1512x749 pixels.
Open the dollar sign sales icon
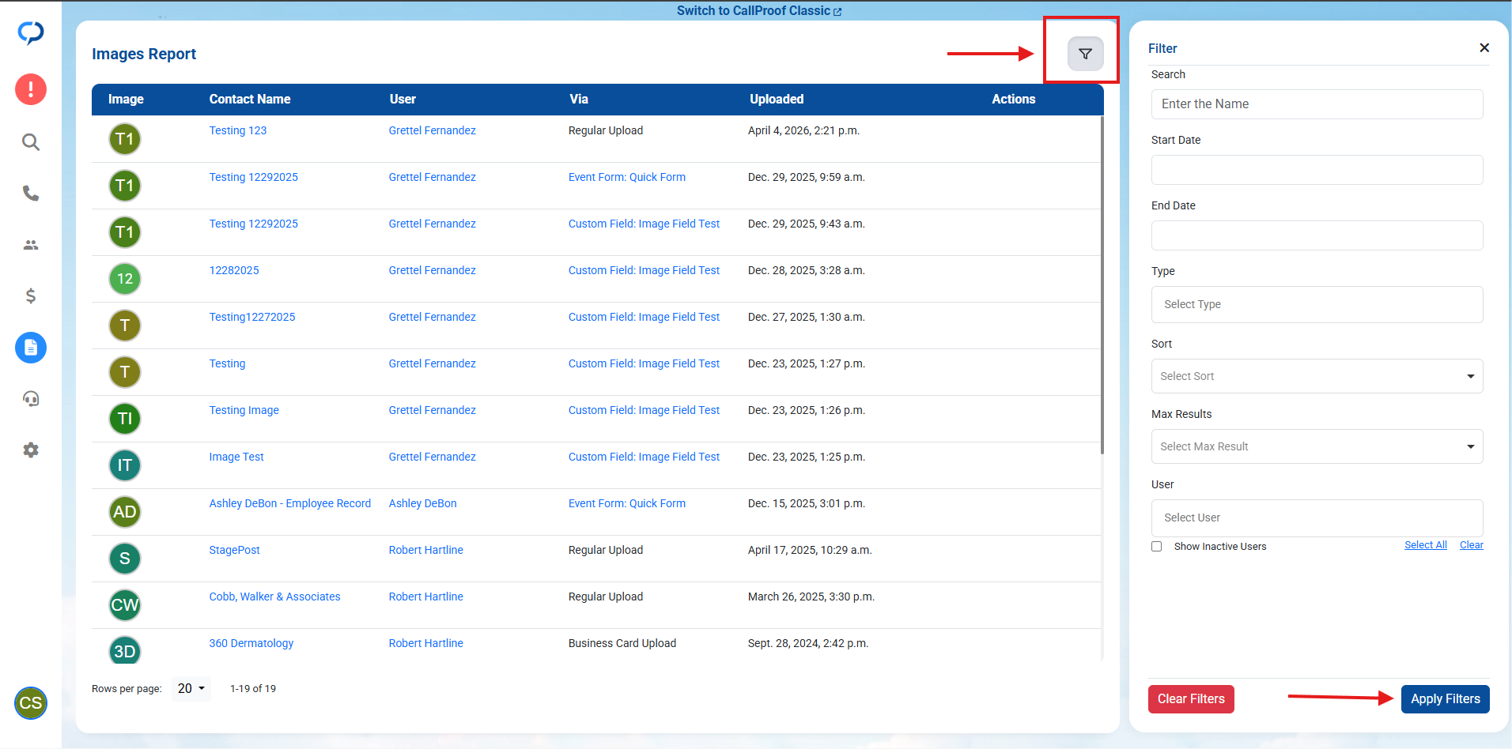pyautogui.click(x=31, y=295)
